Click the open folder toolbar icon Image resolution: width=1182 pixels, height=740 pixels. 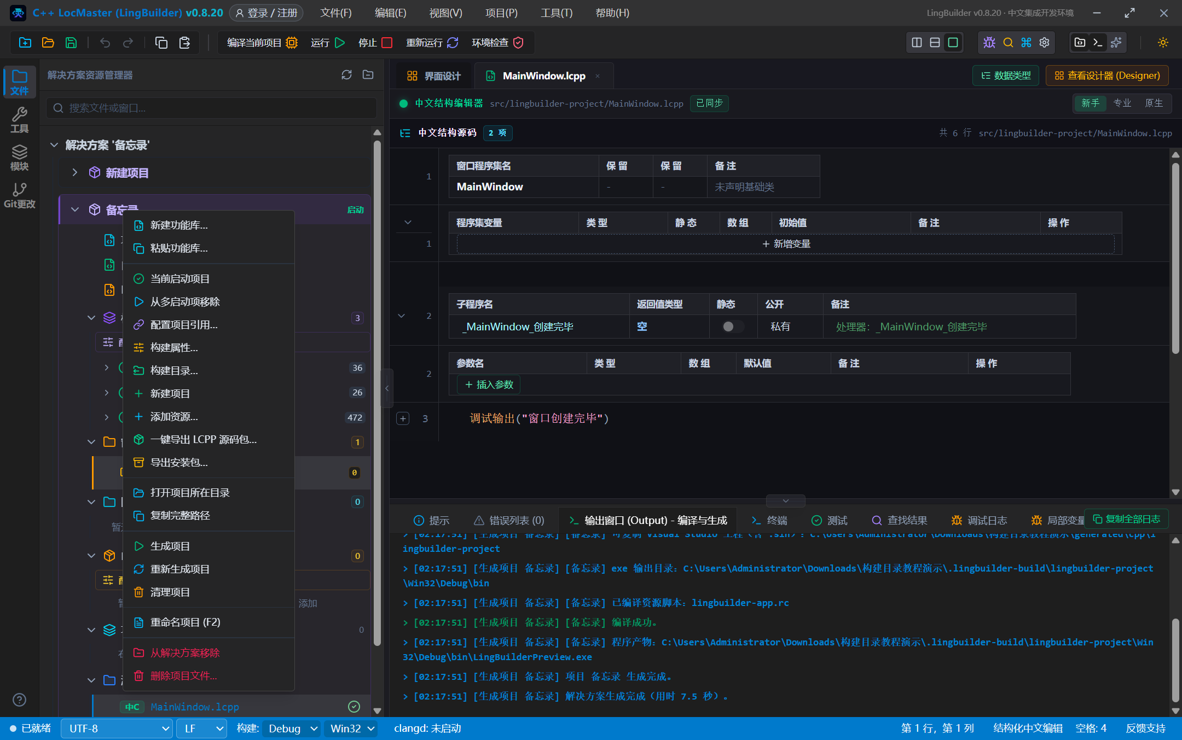tap(48, 43)
